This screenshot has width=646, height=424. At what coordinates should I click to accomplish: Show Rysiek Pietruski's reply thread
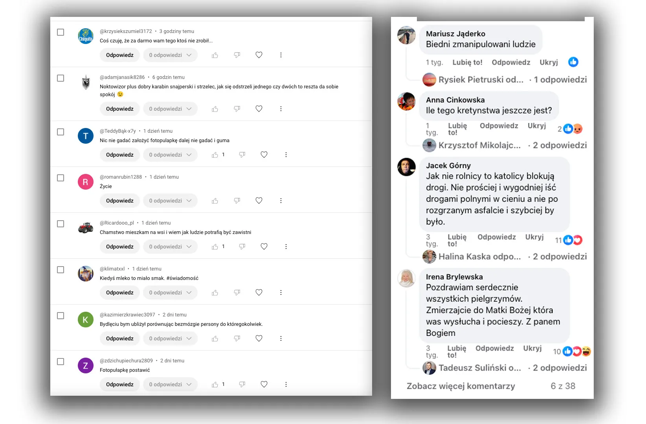[505, 80]
